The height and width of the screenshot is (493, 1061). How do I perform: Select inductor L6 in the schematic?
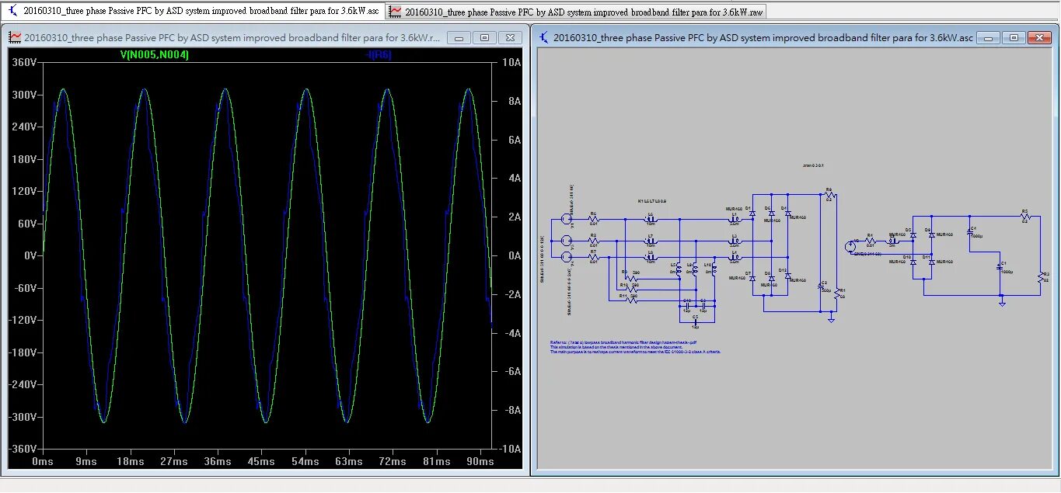click(651, 220)
